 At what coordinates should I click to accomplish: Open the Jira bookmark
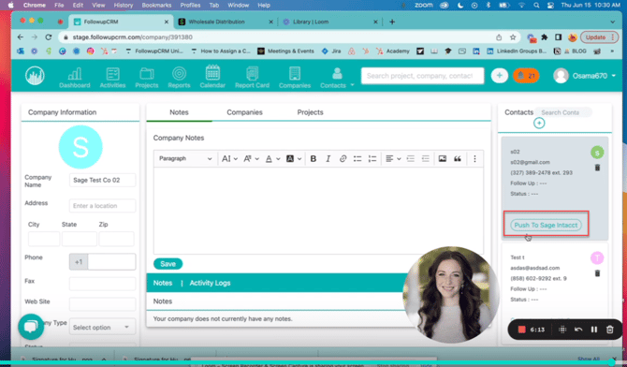pyautogui.click(x=331, y=51)
